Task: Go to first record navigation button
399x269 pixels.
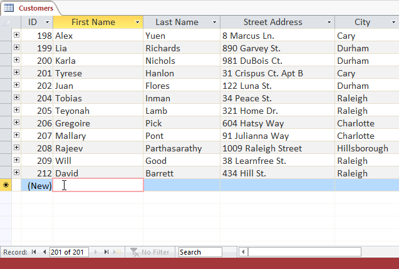Action: [x=34, y=252]
